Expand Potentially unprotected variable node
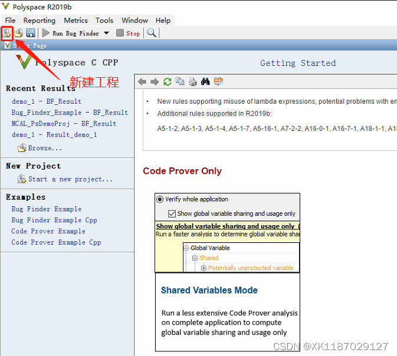The image size is (397, 356). pyautogui.click(x=204, y=268)
